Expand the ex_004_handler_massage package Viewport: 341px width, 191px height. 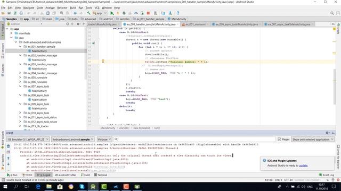point(20,73)
